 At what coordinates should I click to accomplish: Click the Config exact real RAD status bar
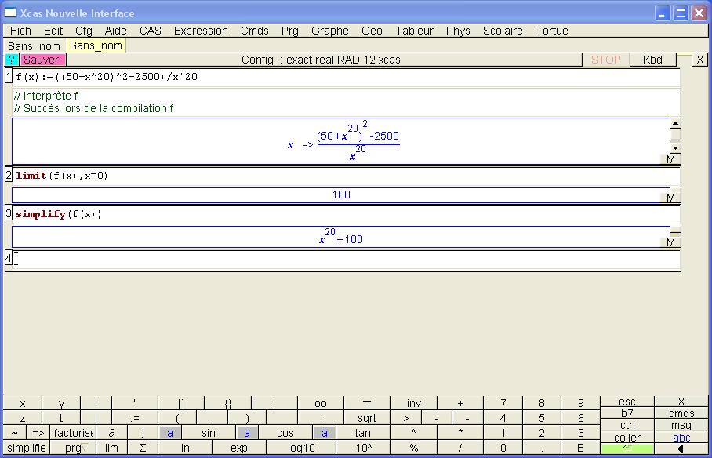pyautogui.click(x=320, y=60)
